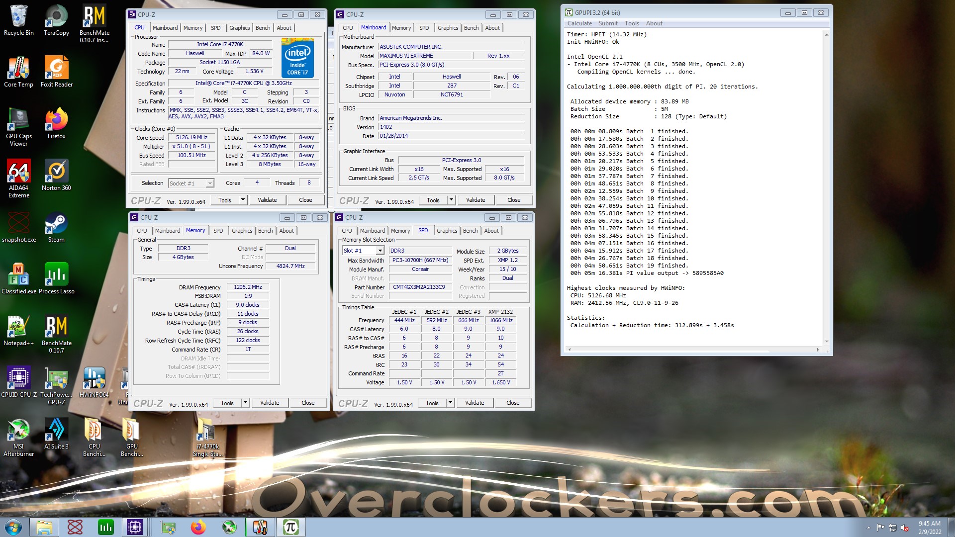The image size is (955, 537).
Task: Click Close in the Memory CPU-Z window
Action: point(308,403)
